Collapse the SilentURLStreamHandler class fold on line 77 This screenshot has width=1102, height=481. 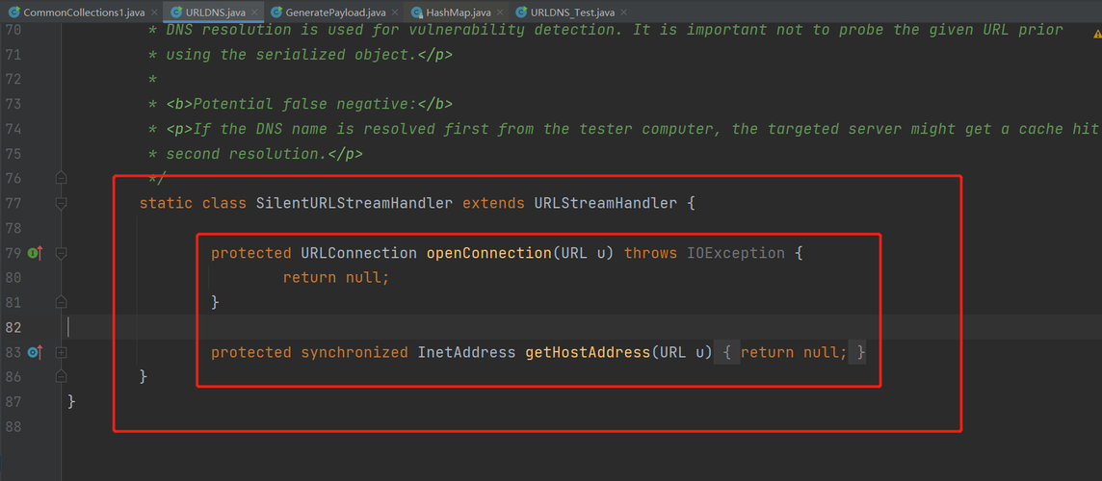click(61, 203)
